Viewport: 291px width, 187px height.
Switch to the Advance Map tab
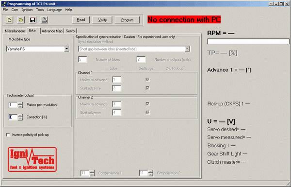52,31
